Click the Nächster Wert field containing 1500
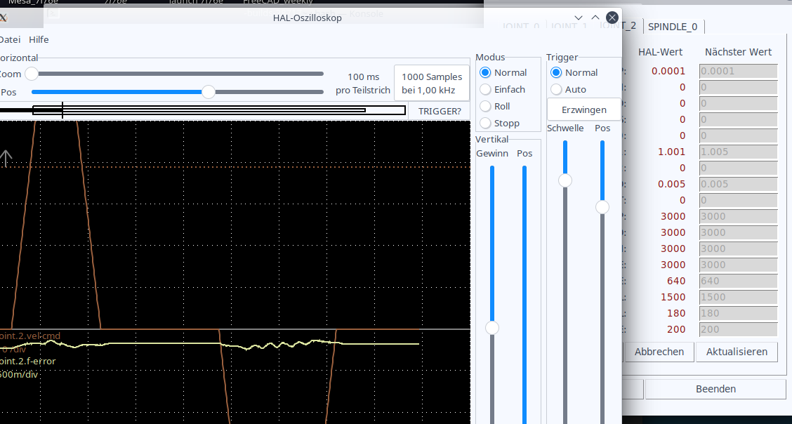 pos(738,298)
